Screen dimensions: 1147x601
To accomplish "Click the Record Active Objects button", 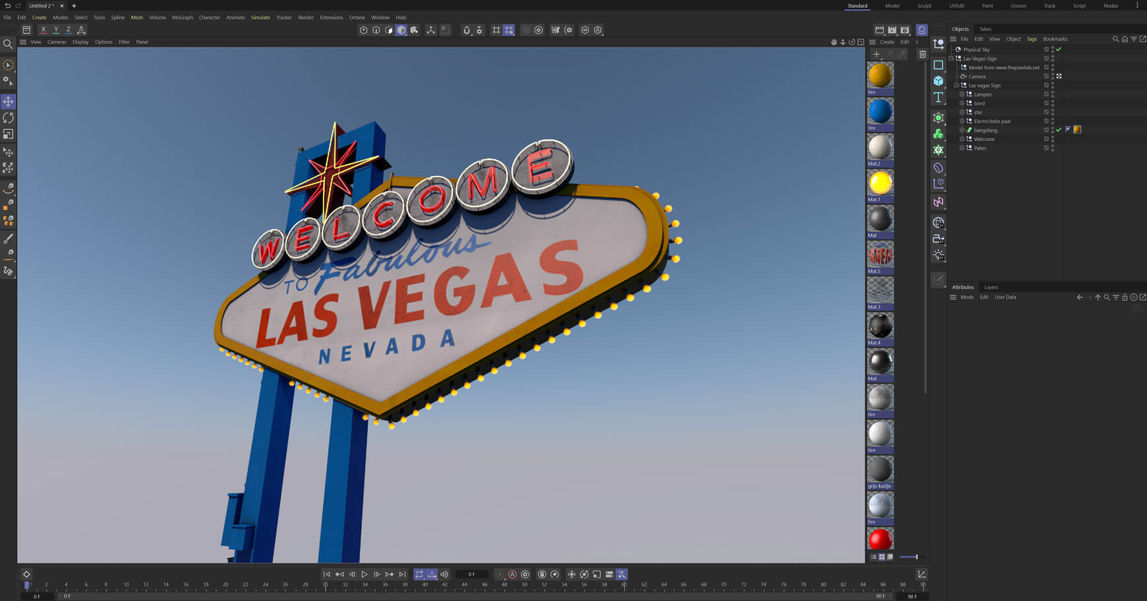I will 500,574.
